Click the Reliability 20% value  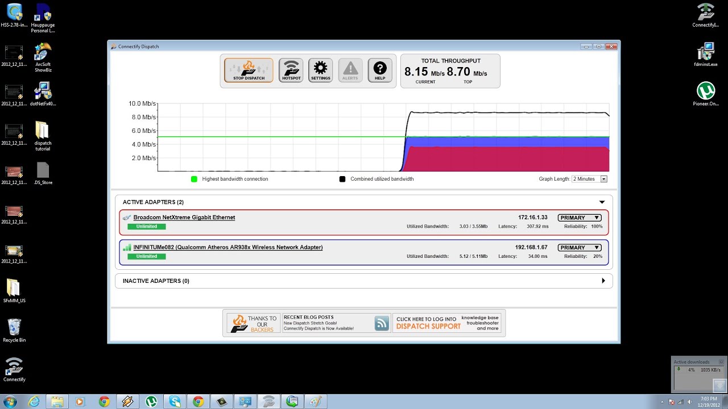[598, 257]
